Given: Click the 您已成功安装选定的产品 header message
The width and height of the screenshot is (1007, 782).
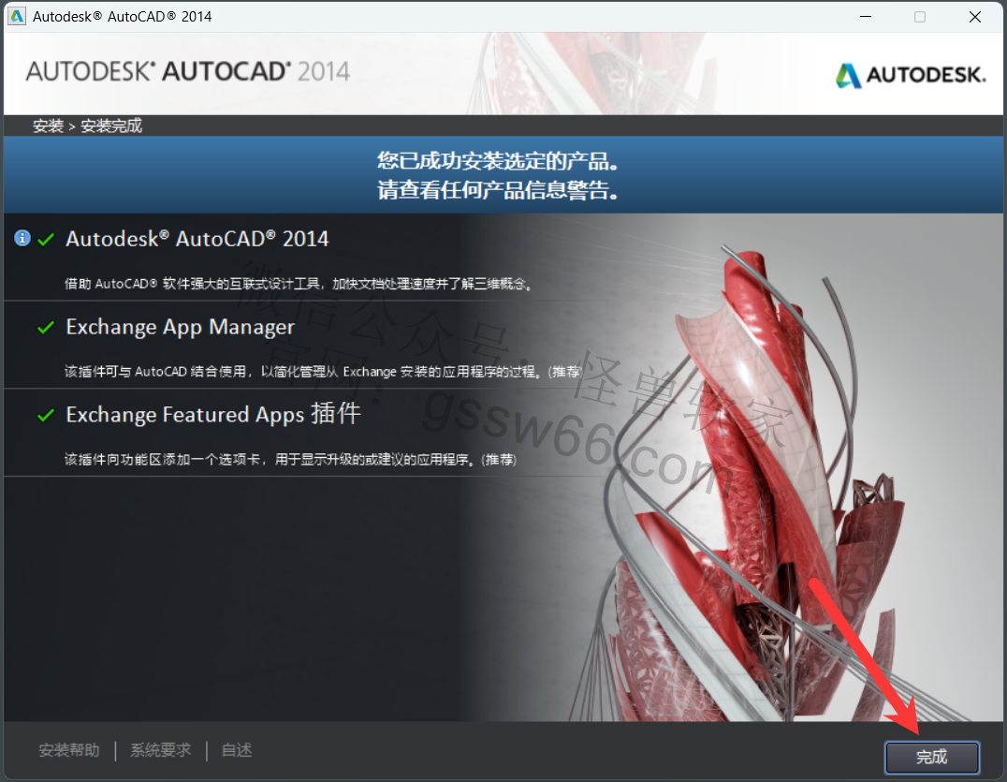Looking at the screenshot, I should pos(498,159).
